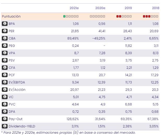The width and height of the screenshot is (161, 135).
Task: Select the 2021e column header
Action: (74, 8)
